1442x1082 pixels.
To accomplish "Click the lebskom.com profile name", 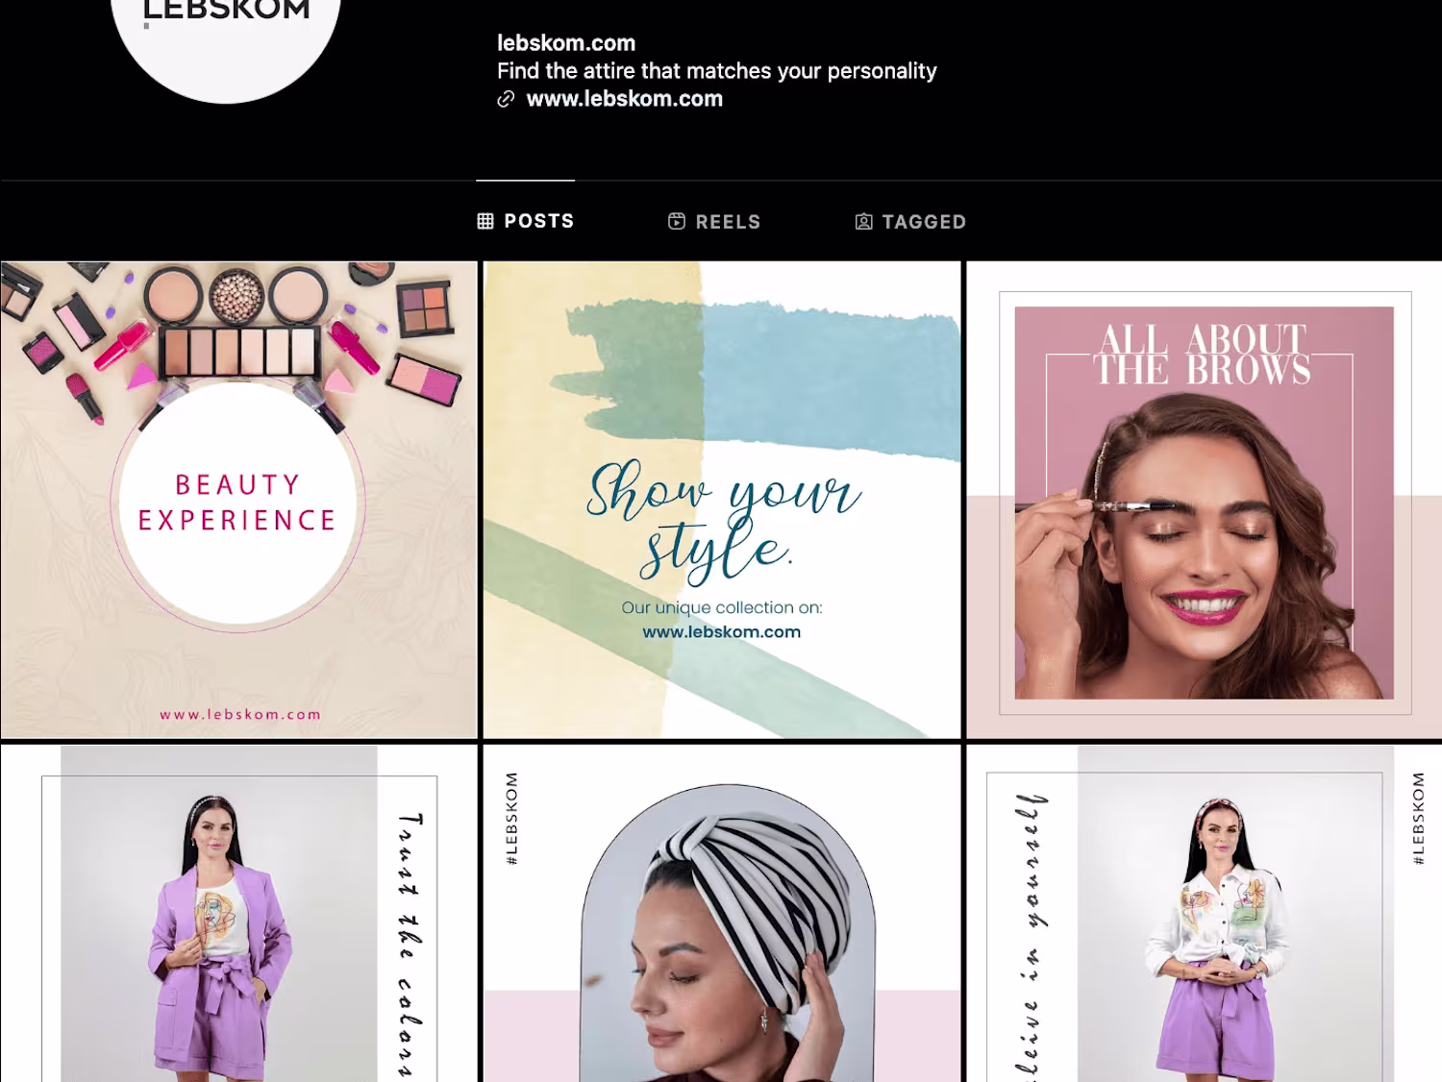I will (566, 43).
